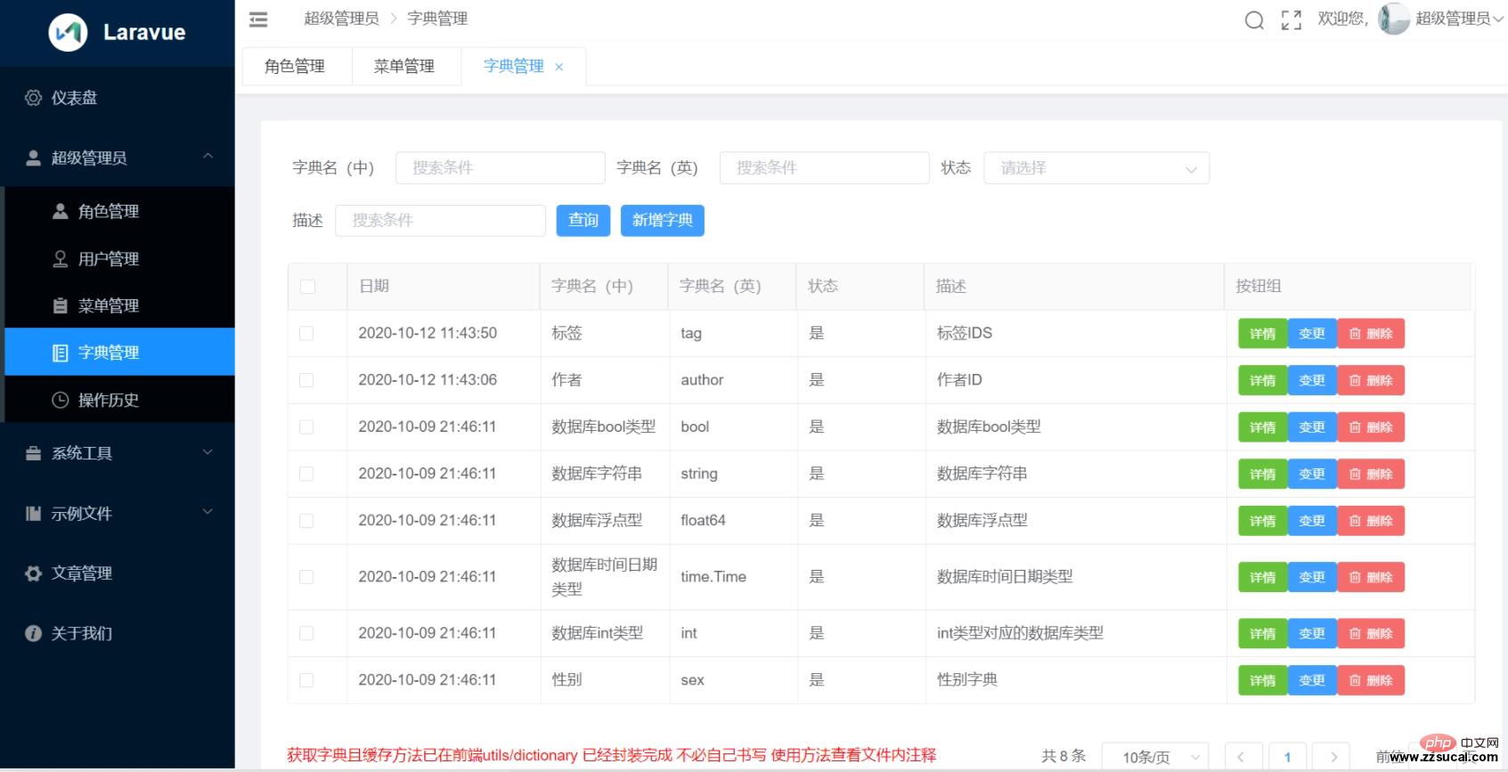Focus the 描述 search field

point(440,221)
